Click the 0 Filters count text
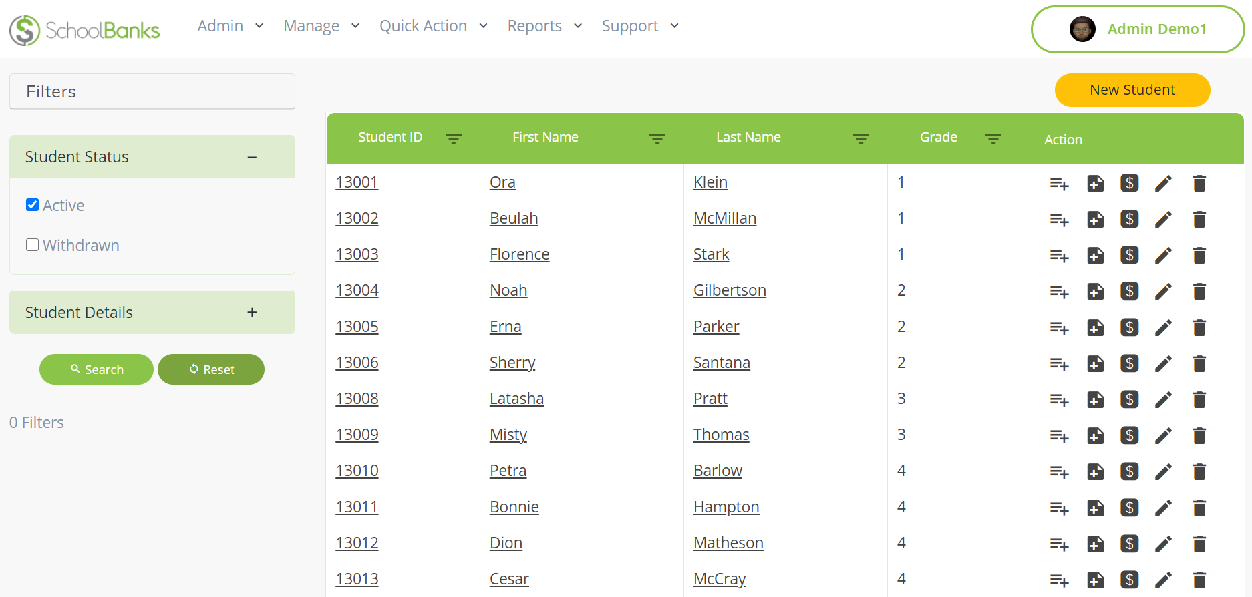This screenshot has width=1252, height=597. pos(37,423)
